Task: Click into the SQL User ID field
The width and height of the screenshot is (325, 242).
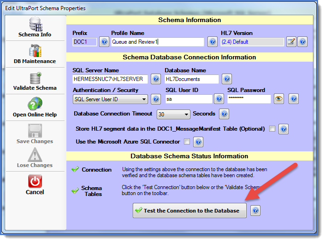Action: 189,99
